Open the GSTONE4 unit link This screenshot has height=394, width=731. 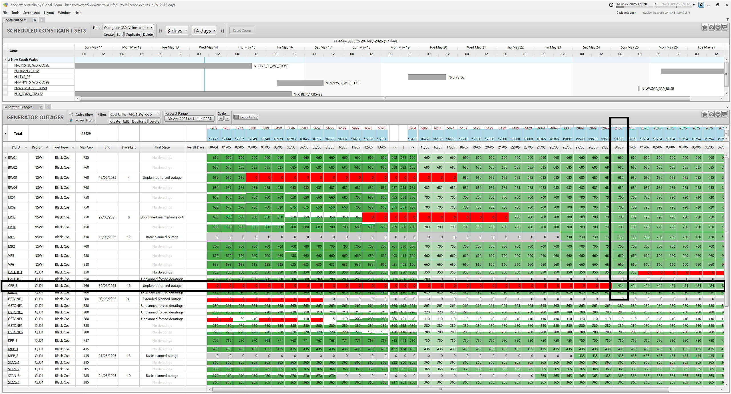point(15,319)
